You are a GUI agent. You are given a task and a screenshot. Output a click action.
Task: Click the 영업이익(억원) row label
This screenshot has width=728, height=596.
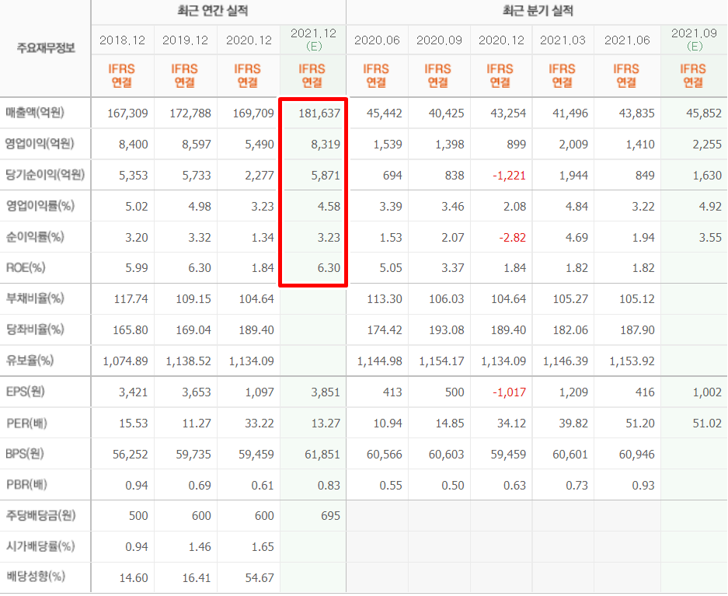click(x=38, y=144)
